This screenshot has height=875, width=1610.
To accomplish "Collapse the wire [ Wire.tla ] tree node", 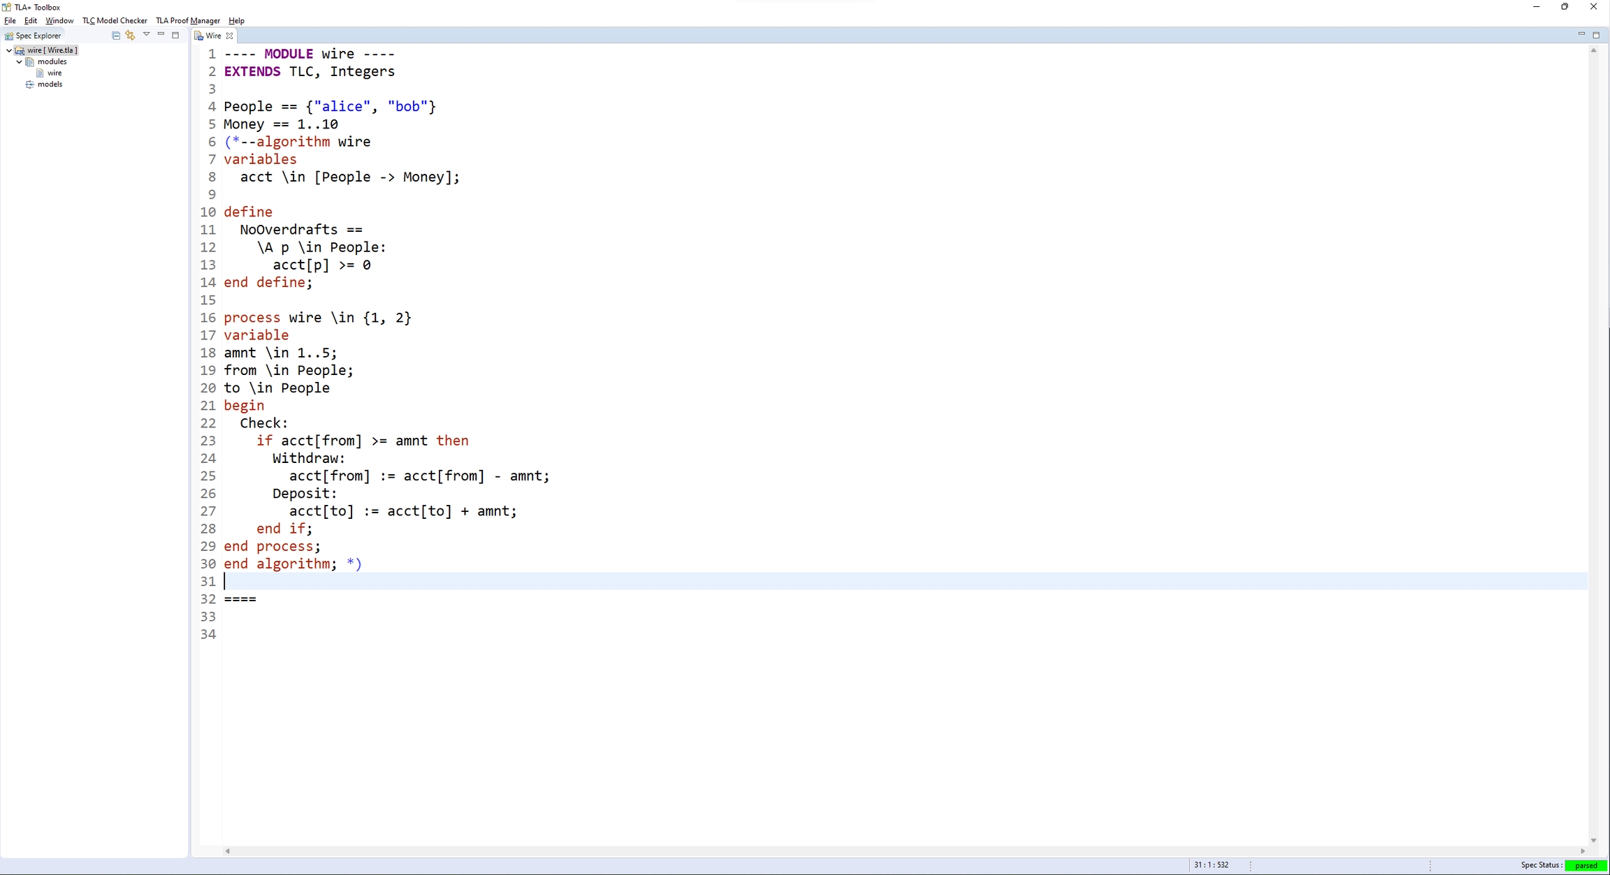I will click(8, 50).
